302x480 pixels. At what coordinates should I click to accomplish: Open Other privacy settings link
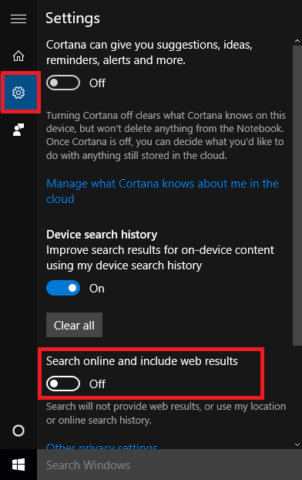(x=102, y=446)
